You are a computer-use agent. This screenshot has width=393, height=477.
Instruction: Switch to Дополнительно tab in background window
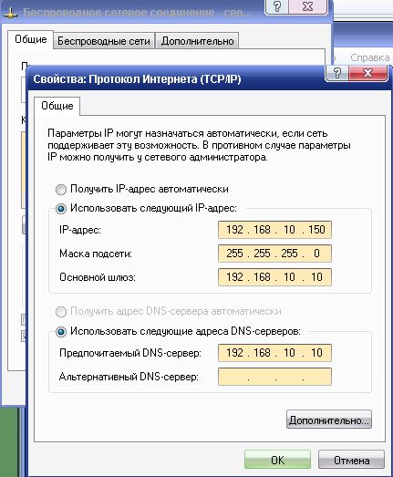point(198,41)
